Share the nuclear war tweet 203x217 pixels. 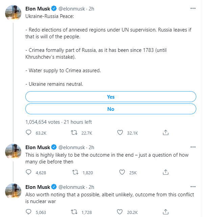click(166, 212)
